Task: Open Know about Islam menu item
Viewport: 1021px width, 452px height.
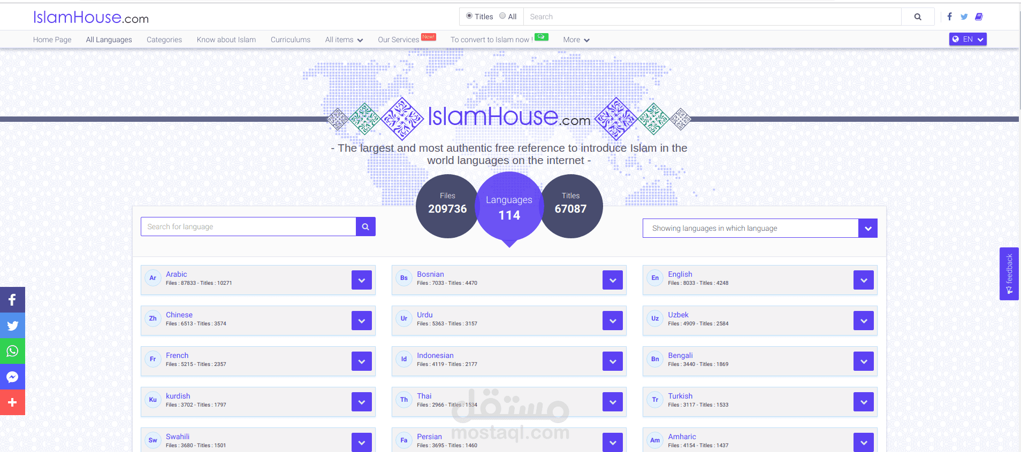Action: click(226, 40)
